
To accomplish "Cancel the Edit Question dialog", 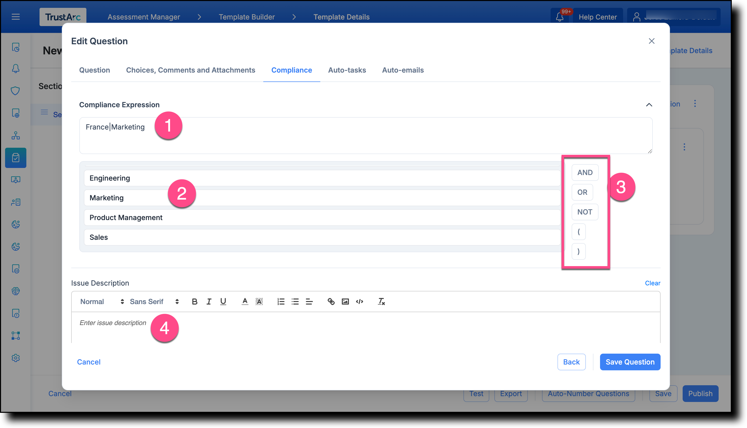I will pos(89,362).
